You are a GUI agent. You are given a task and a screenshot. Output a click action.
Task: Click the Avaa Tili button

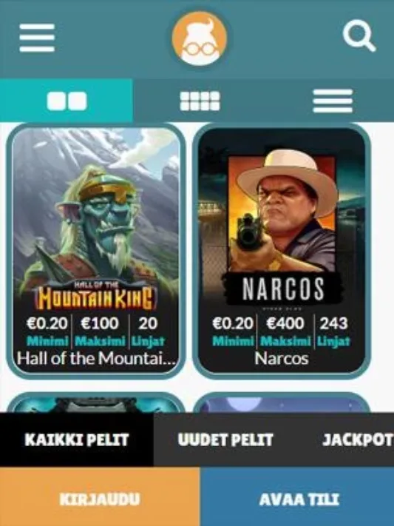click(299, 499)
